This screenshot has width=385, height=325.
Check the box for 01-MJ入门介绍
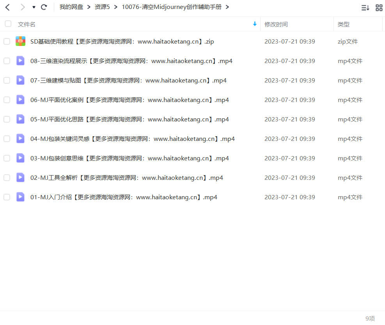[x=7, y=197]
